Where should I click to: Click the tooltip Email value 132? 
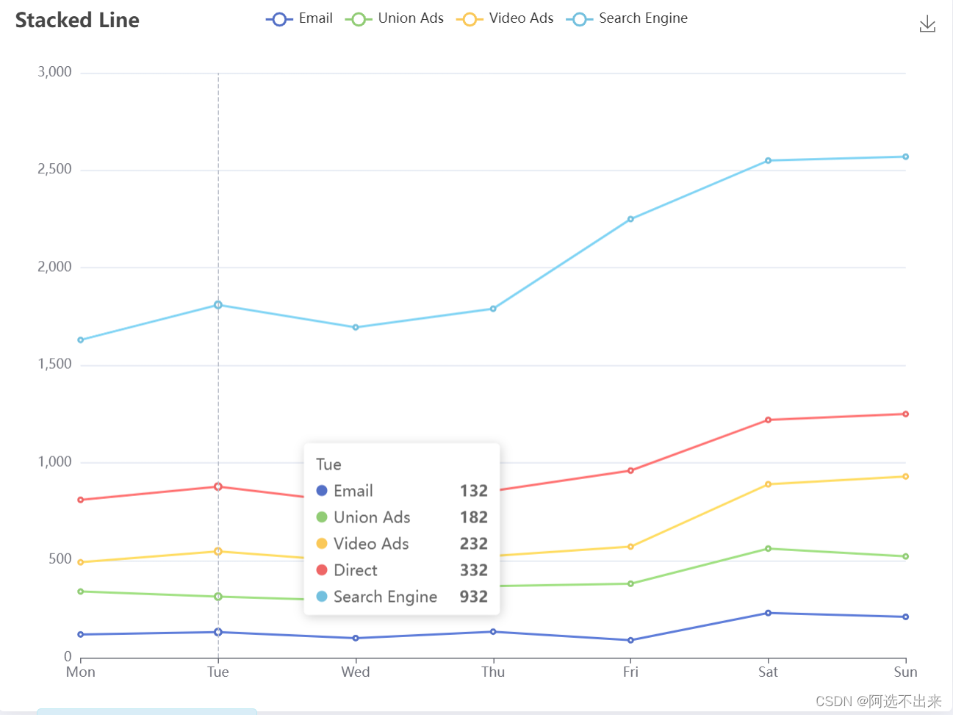[474, 491]
